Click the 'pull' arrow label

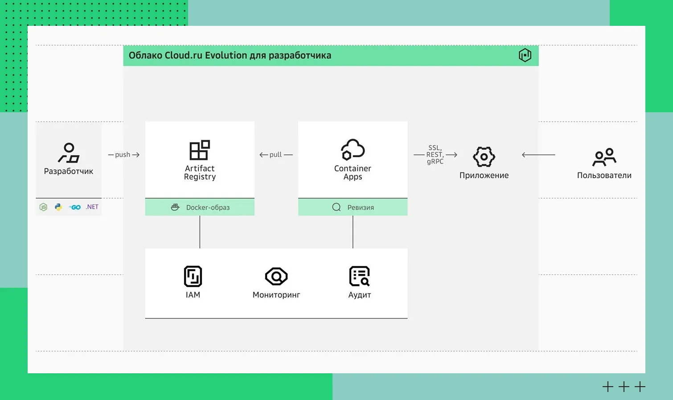coord(276,155)
